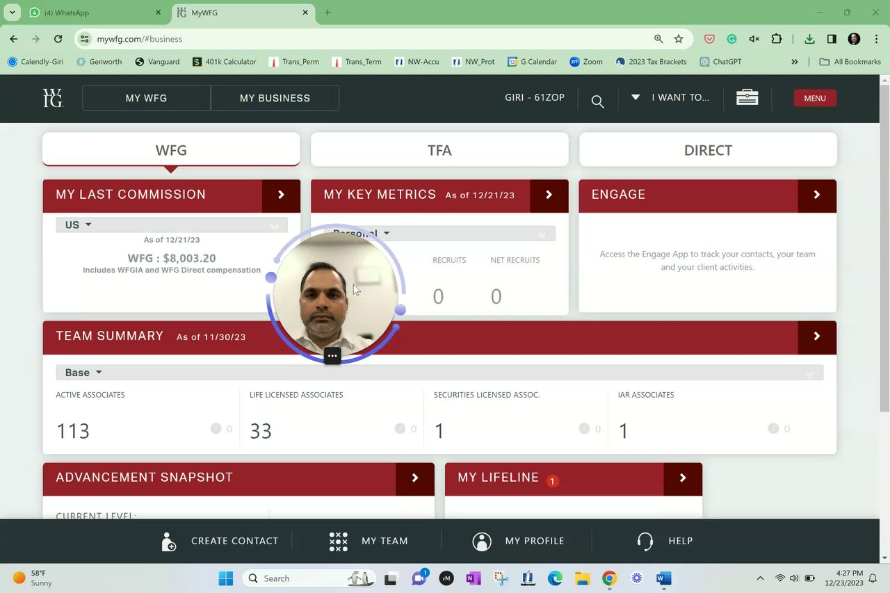Open the ChatGPT bookmark
The height and width of the screenshot is (593, 890).
pyautogui.click(x=719, y=62)
